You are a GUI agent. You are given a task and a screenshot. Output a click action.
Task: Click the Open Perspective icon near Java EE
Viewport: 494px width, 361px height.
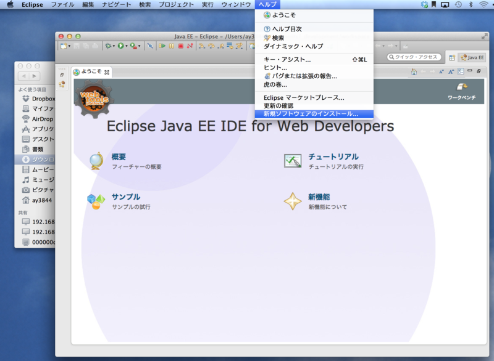click(x=452, y=57)
